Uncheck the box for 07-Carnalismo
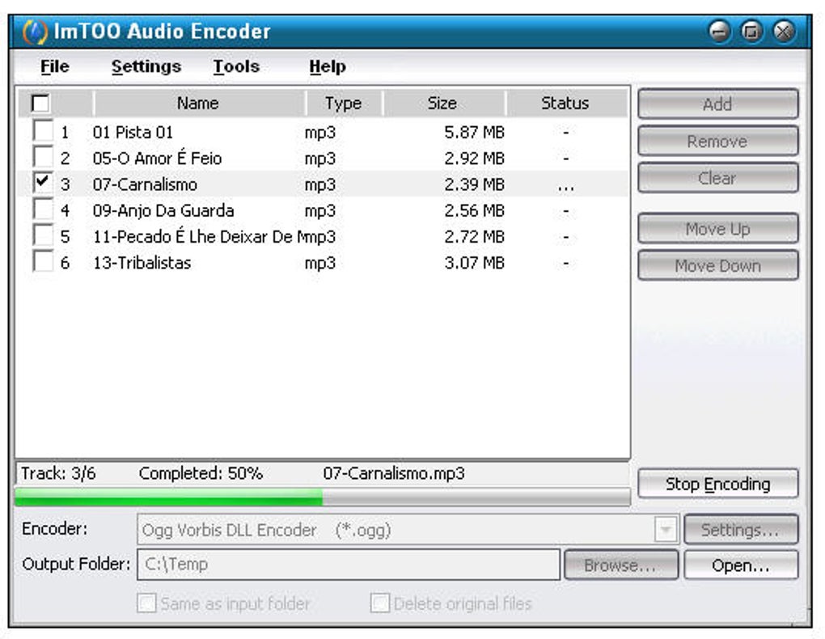 pyautogui.click(x=43, y=183)
